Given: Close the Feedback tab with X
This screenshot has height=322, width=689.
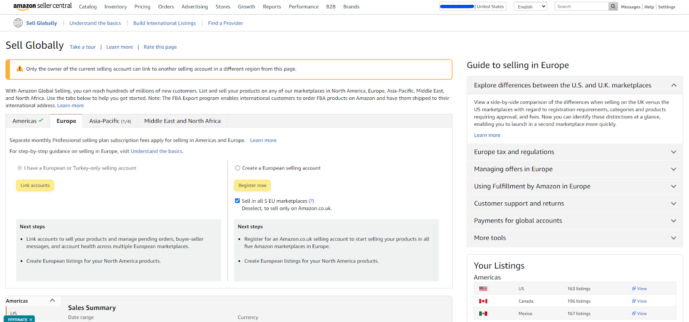Looking at the screenshot, I should point(31,319).
